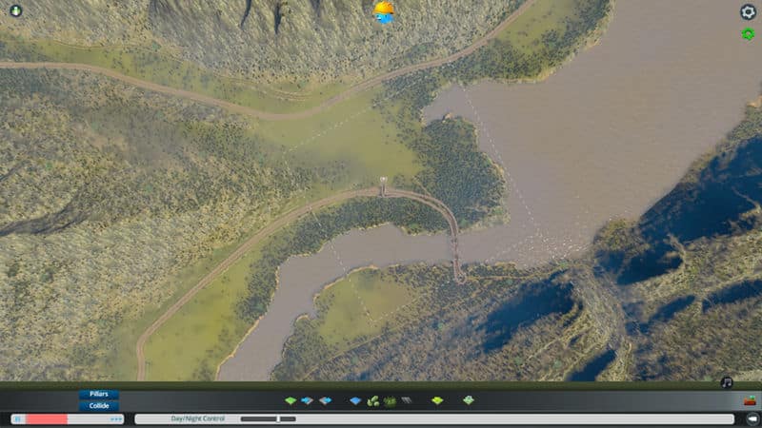The image size is (762, 428).
Task: Select the yellow-green environment tool
Action: [x=437, y=400]
